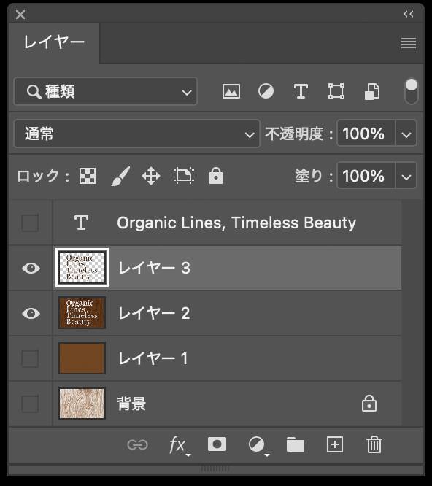This screenshot has width=432, height=486.
Task: Filter for adjustment layers
Action: pos(266,91)
